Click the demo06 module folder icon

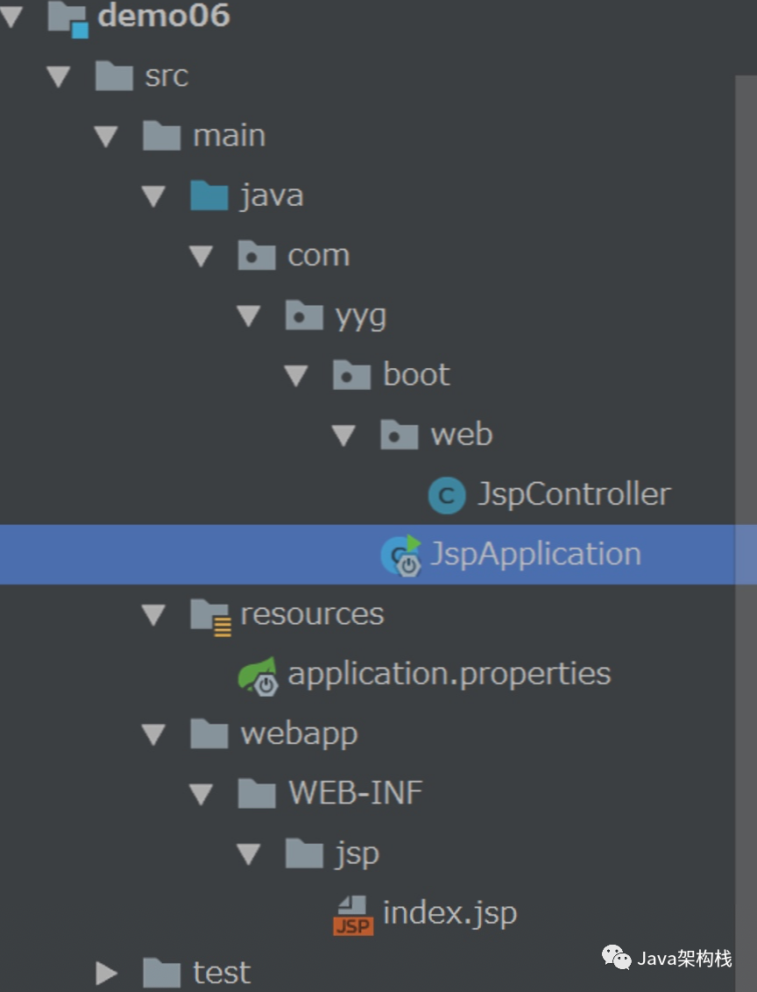coord(68,18)
